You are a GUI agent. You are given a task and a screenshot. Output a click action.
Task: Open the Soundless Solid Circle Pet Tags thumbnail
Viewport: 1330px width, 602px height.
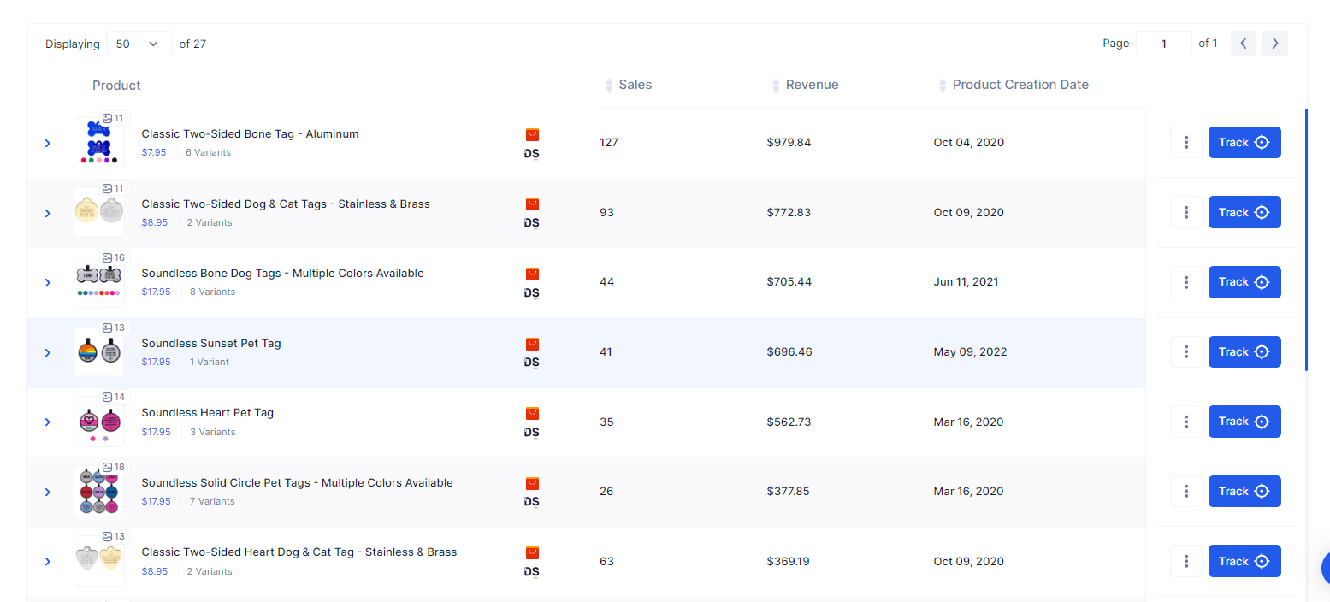coord(98,491)
